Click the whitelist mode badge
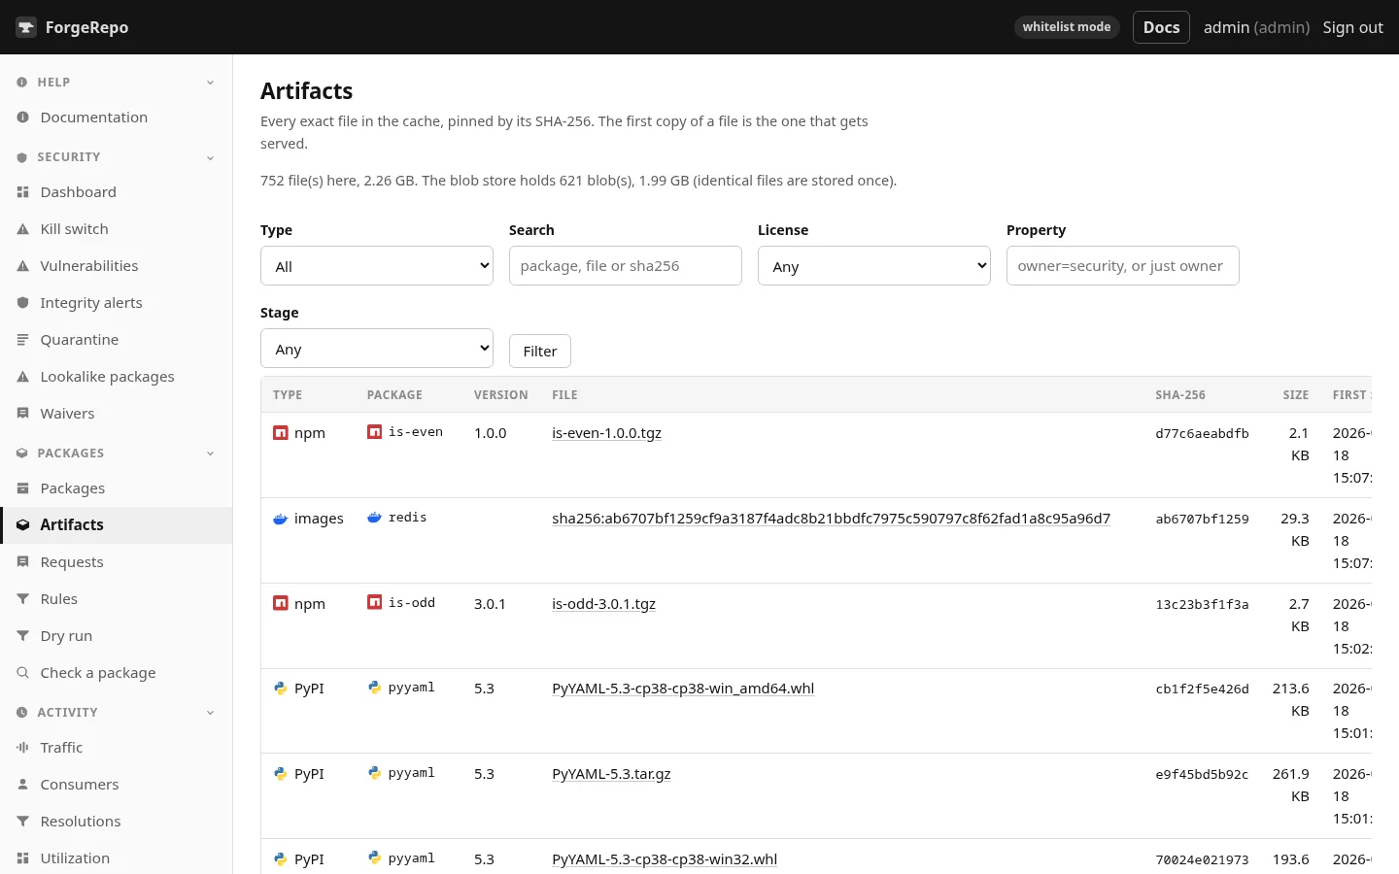Image resolution: width=1399 pixels, height=874 pixels. click(x=1067, y=27)
